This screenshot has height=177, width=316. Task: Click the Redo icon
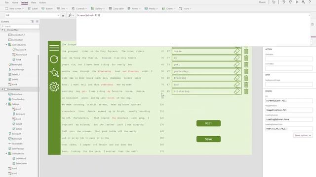290,2
